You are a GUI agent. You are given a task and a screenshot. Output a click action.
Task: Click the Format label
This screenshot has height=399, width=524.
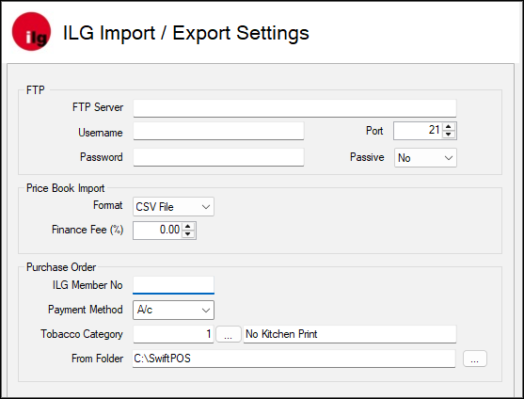click(107, 205)
